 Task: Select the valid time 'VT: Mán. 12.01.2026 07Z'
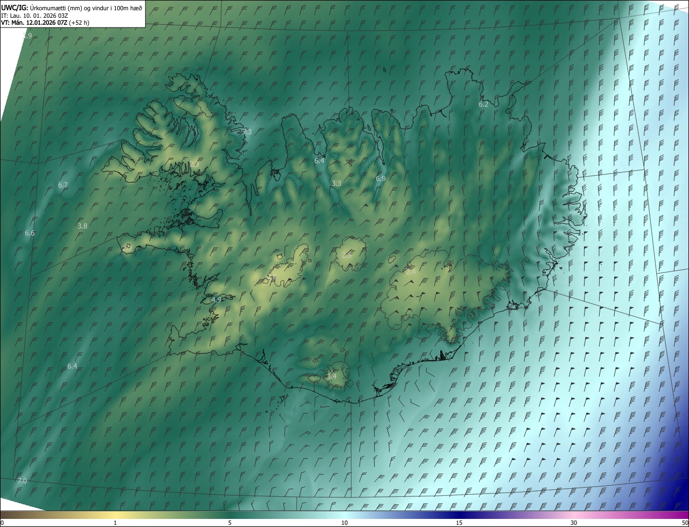pyautogui.click(x=34, y=23)
